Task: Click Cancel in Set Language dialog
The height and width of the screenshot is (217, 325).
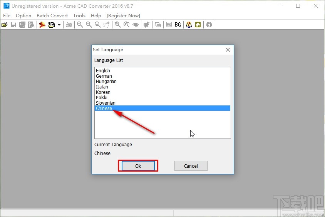Action: coord(191,166)
